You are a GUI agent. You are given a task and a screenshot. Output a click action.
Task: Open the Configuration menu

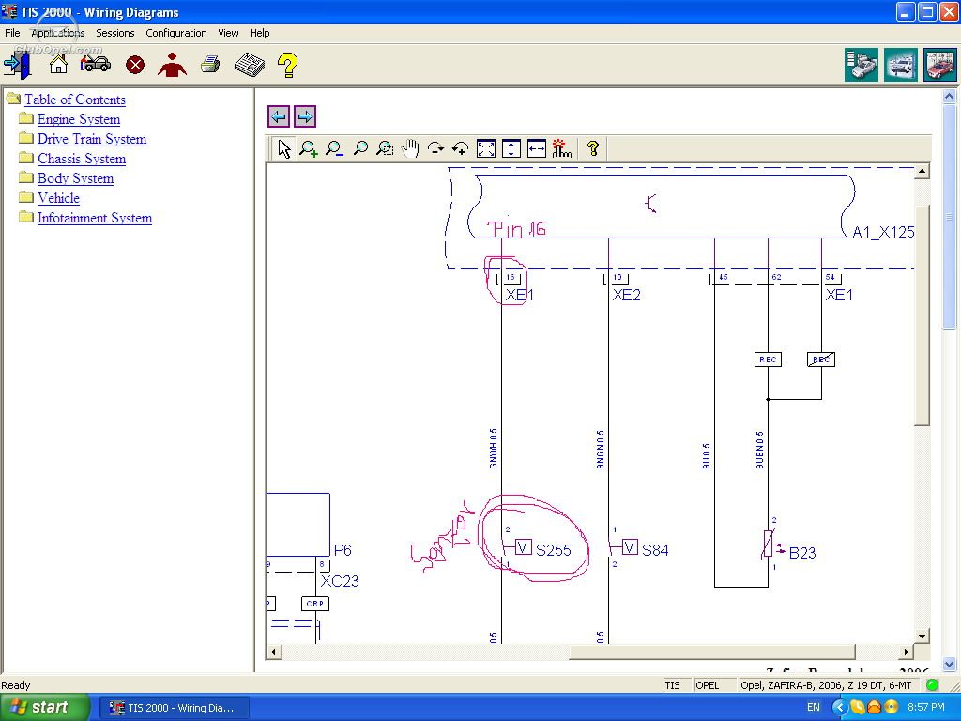(x=175, y=33)
